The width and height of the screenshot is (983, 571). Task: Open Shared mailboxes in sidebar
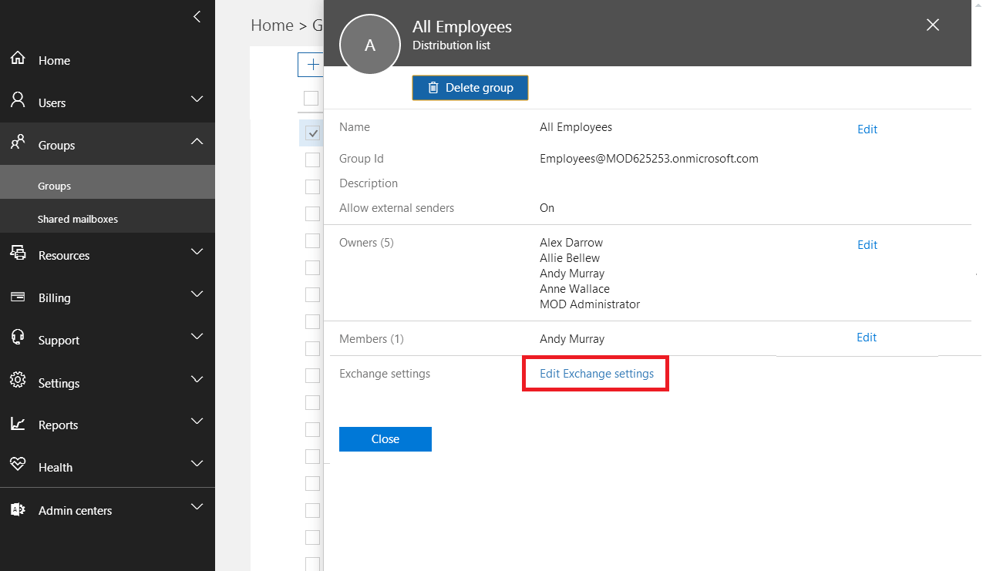click(x=78, y=219)
